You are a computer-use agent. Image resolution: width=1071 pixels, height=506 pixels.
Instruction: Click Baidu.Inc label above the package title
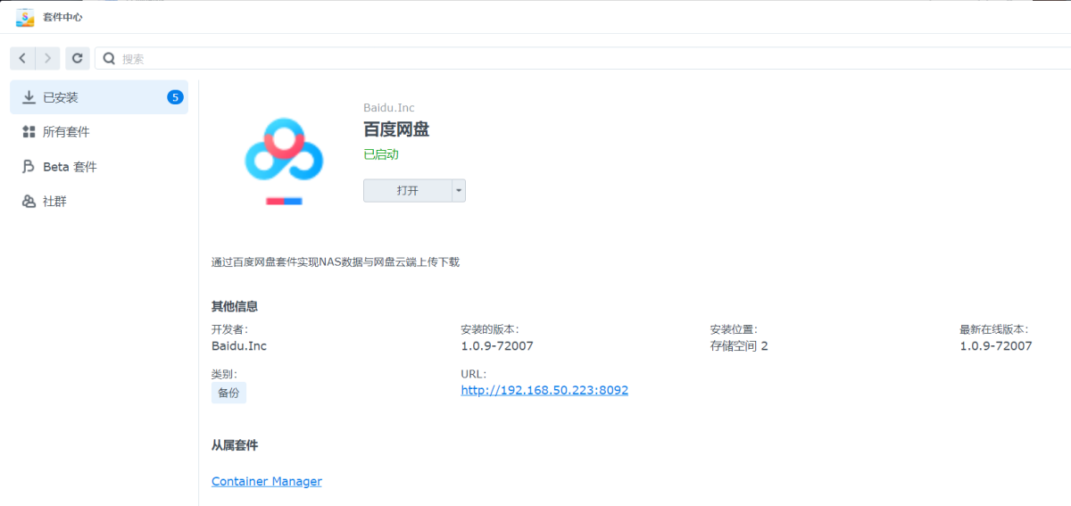tap(389, 108)
